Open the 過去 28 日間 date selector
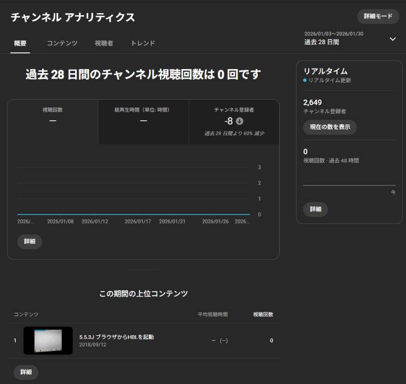This screenshot has height=384, width=406. [x=350, y=38]
